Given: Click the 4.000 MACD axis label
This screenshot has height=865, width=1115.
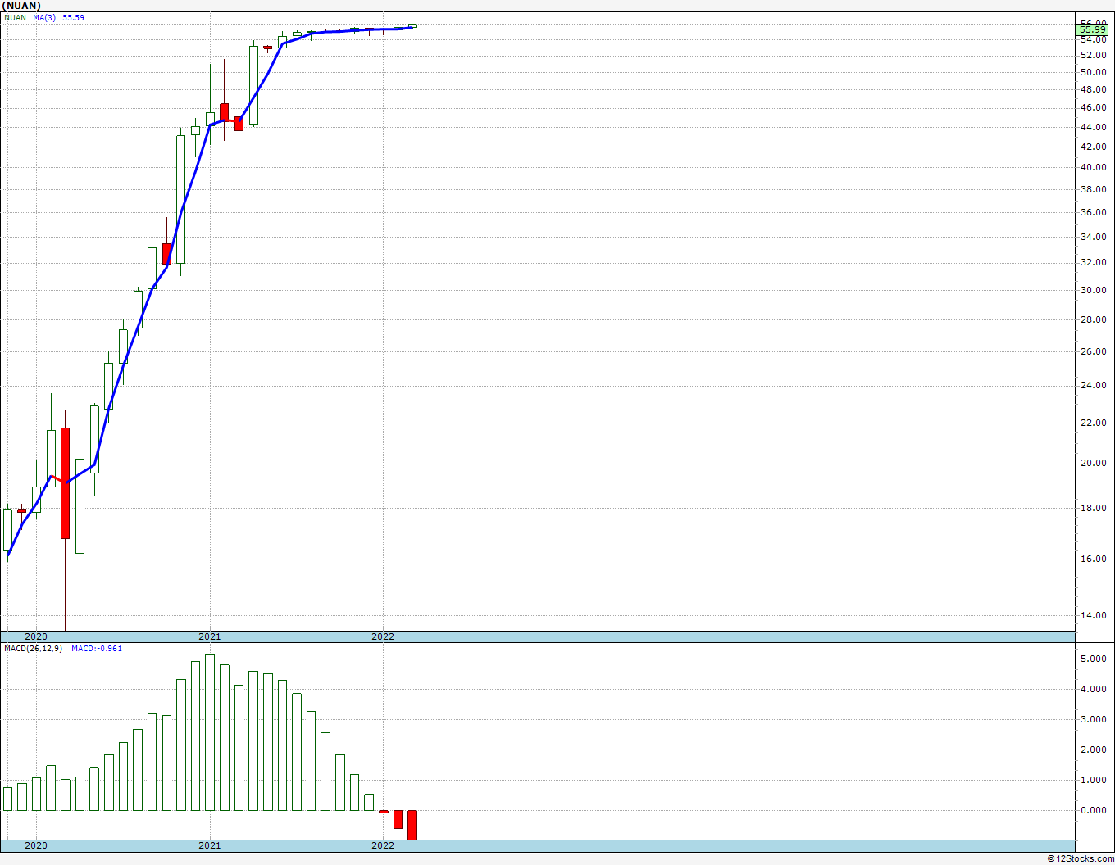Looking at the screenshot, I should [1094, 689].
